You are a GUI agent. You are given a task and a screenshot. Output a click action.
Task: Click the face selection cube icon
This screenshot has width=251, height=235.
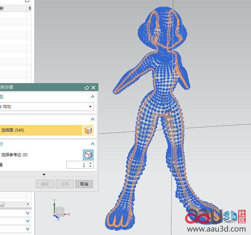(x=88, y=130)
